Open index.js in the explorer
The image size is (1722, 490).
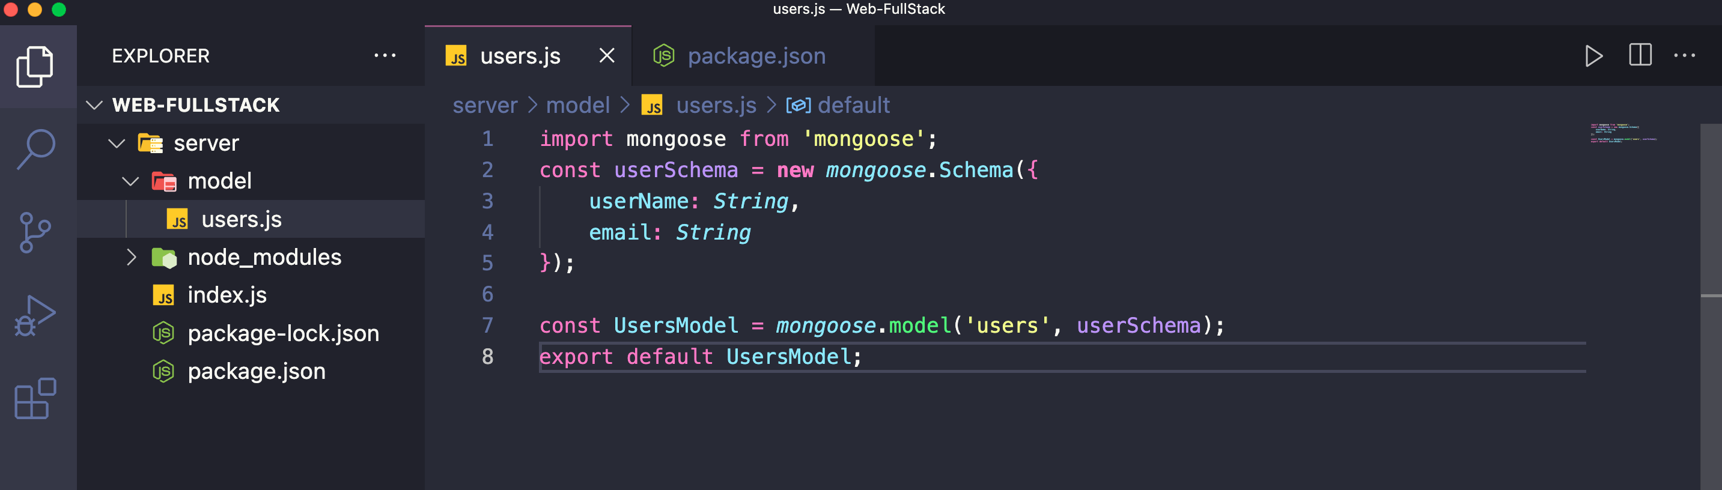[227, 295]
